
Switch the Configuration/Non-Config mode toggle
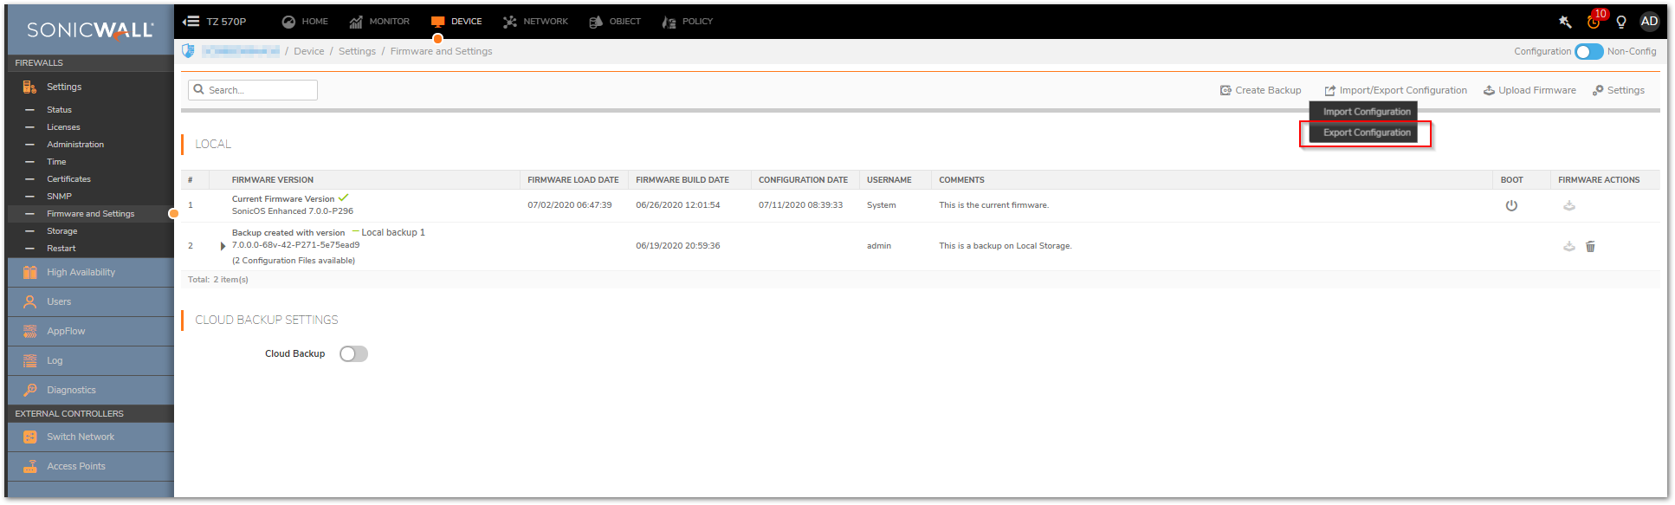1588,52
